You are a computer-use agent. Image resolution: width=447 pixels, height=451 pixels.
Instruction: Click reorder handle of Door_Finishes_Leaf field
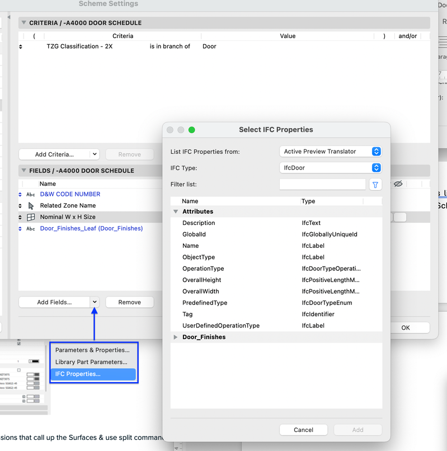[x=20, y=229]
